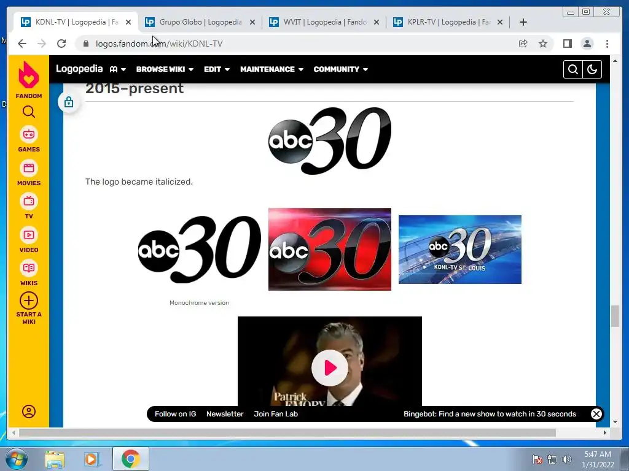Close the WVIT tab
Image resolution: width=629 pixels, height=471 pixels.
click(x=377, y=22)
